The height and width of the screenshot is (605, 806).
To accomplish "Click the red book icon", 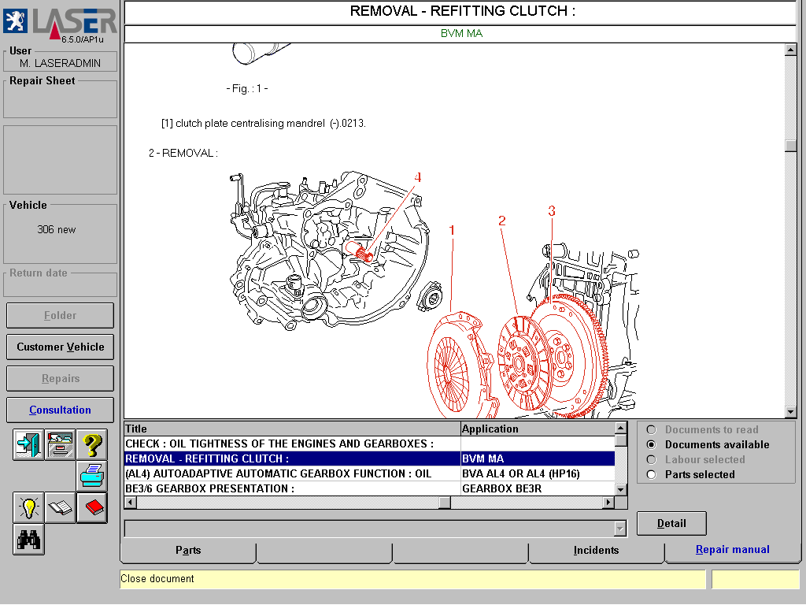I will coord(92,508).
